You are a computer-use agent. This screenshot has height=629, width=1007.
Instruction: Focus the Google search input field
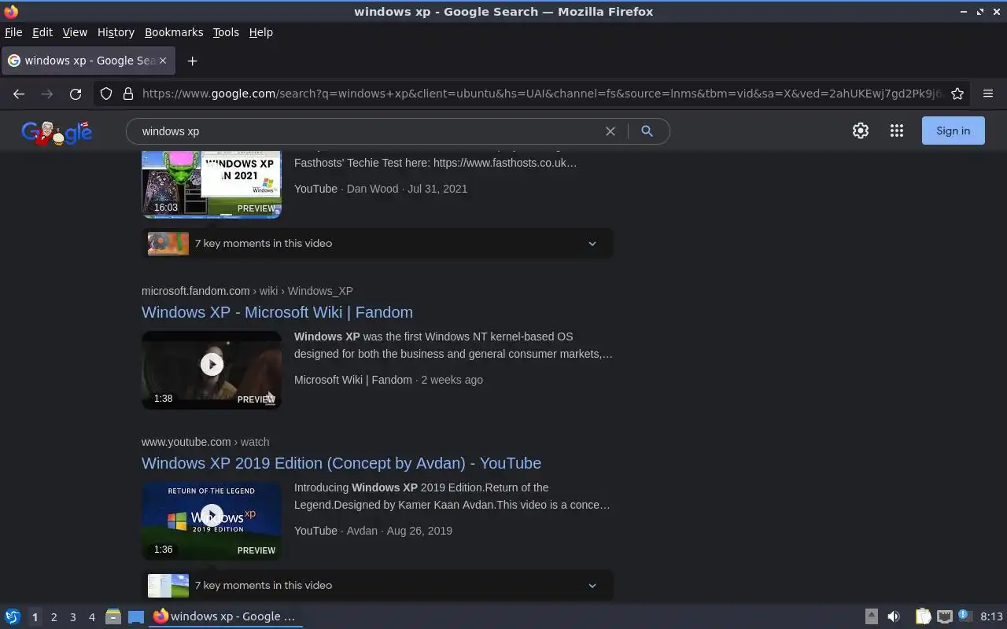coord(370,131)
